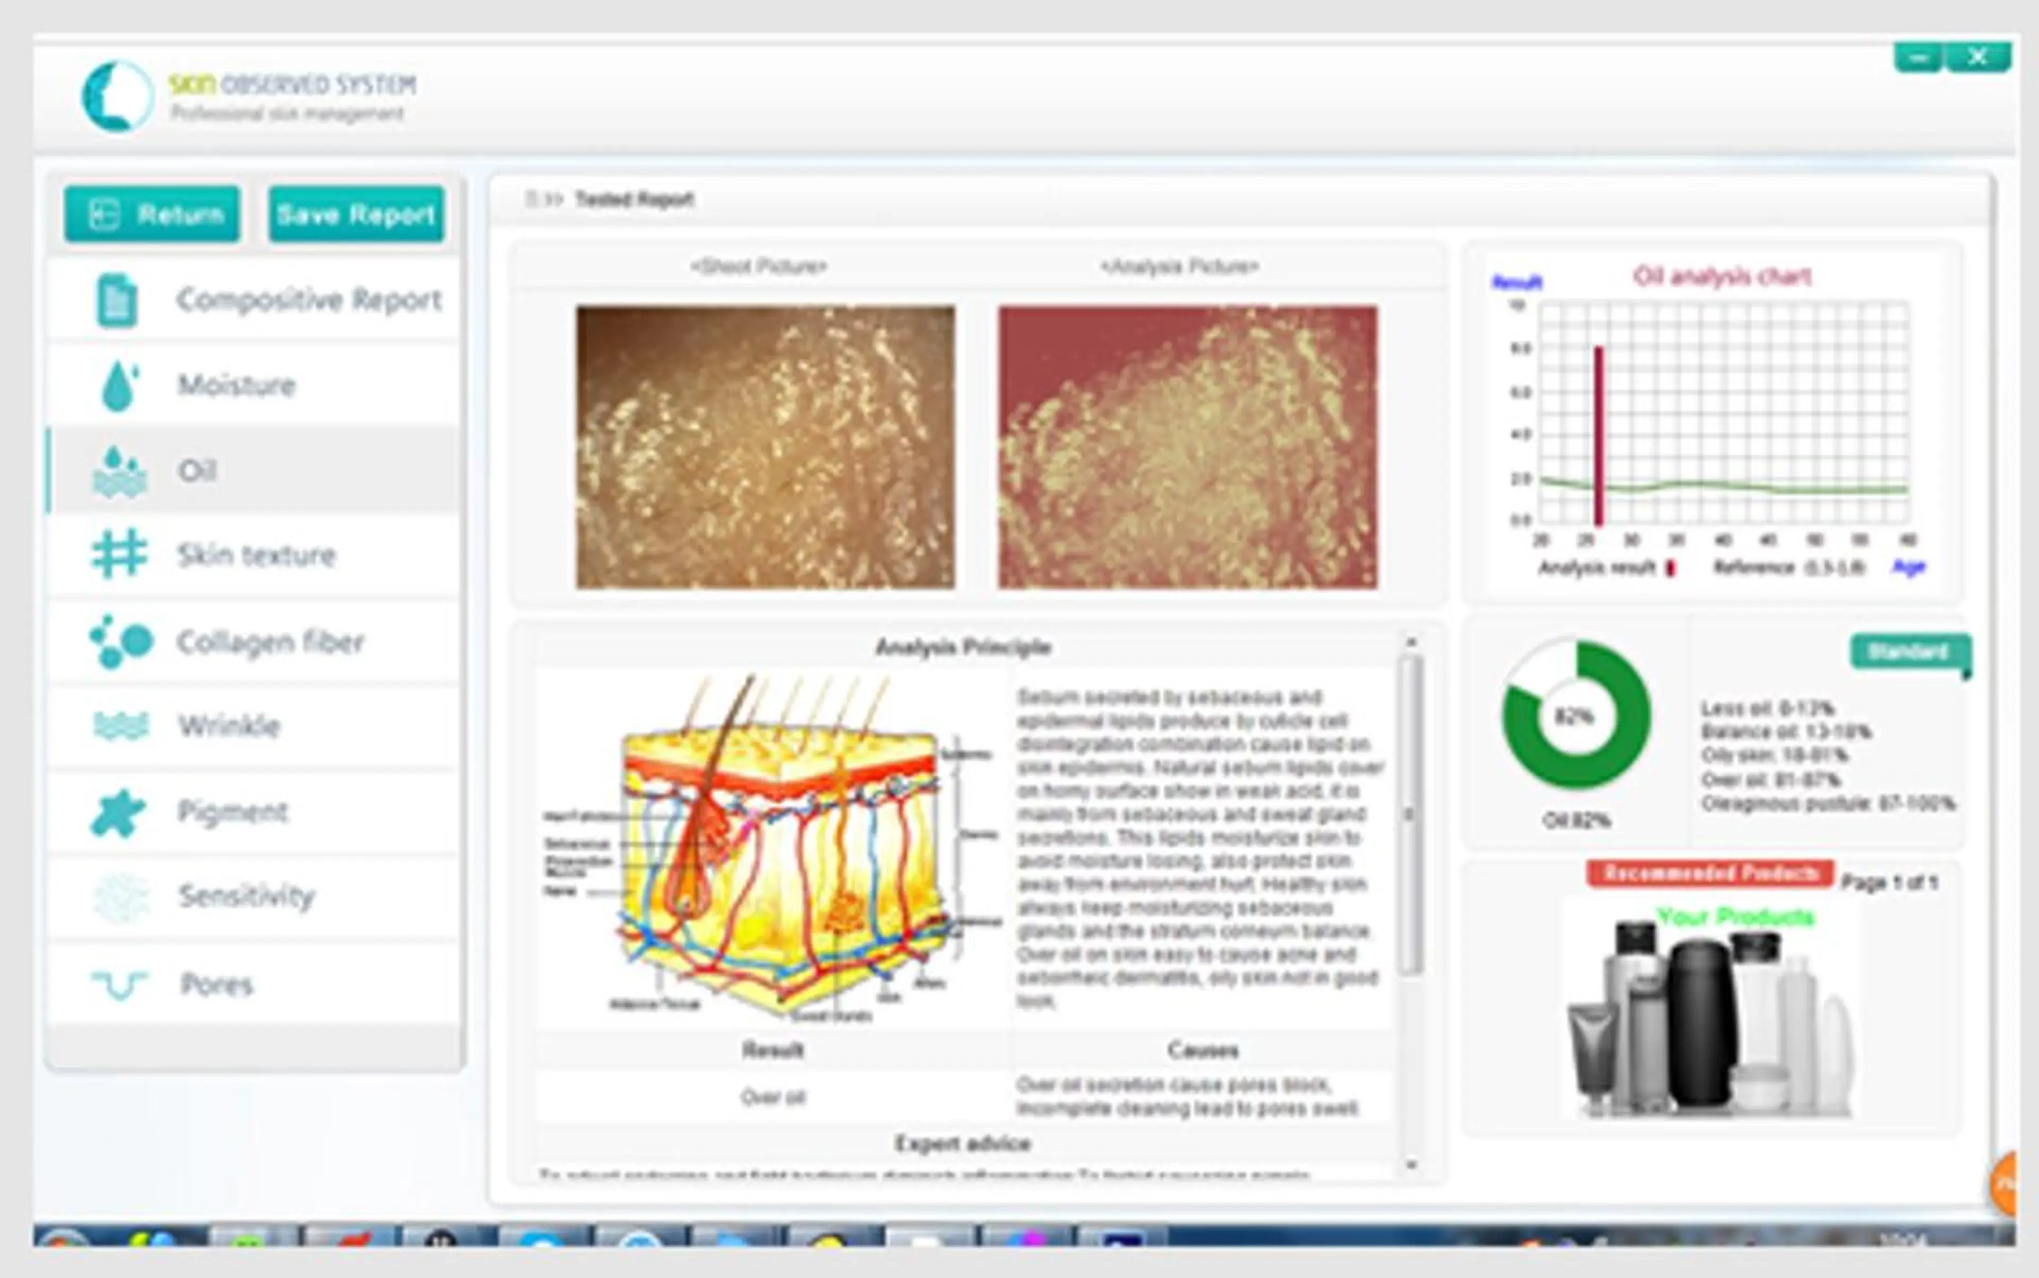
Task: Click the Oil droplets icon
Action: coord(118,471)
